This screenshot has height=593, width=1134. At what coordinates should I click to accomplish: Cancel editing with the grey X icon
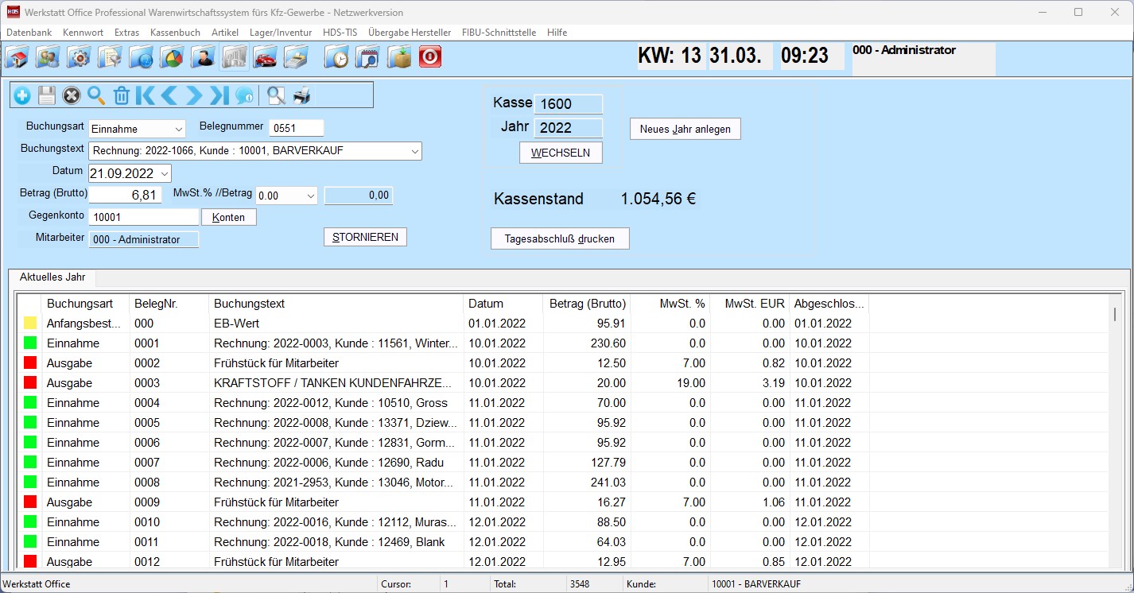[x=72, y=96]
